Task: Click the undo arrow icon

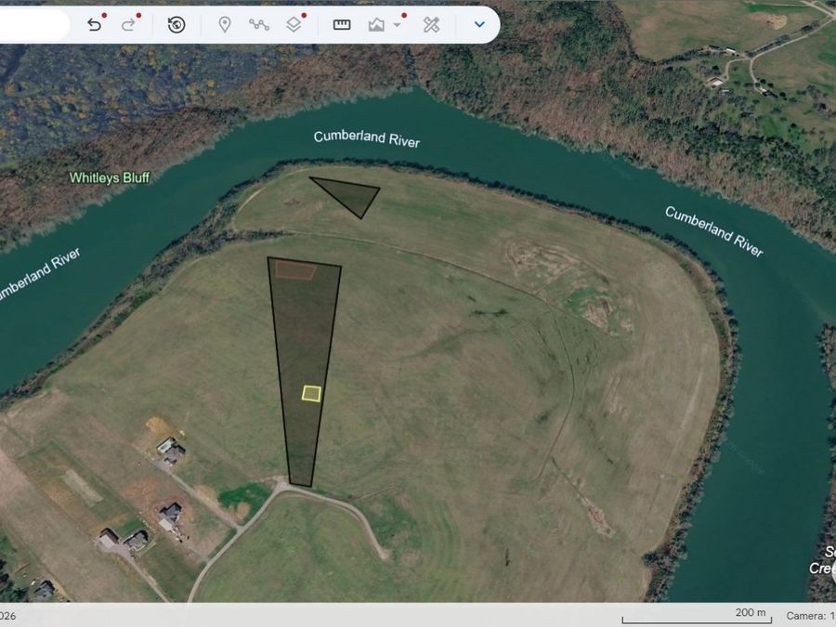Action: (x=95, y=24)
